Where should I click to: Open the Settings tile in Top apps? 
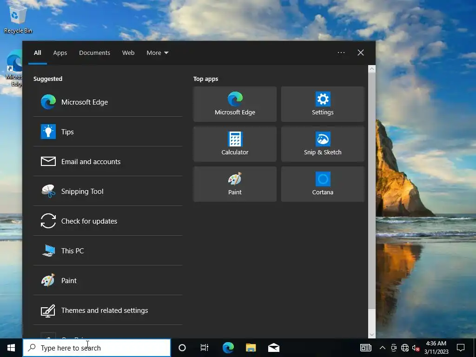pos(323,104)
